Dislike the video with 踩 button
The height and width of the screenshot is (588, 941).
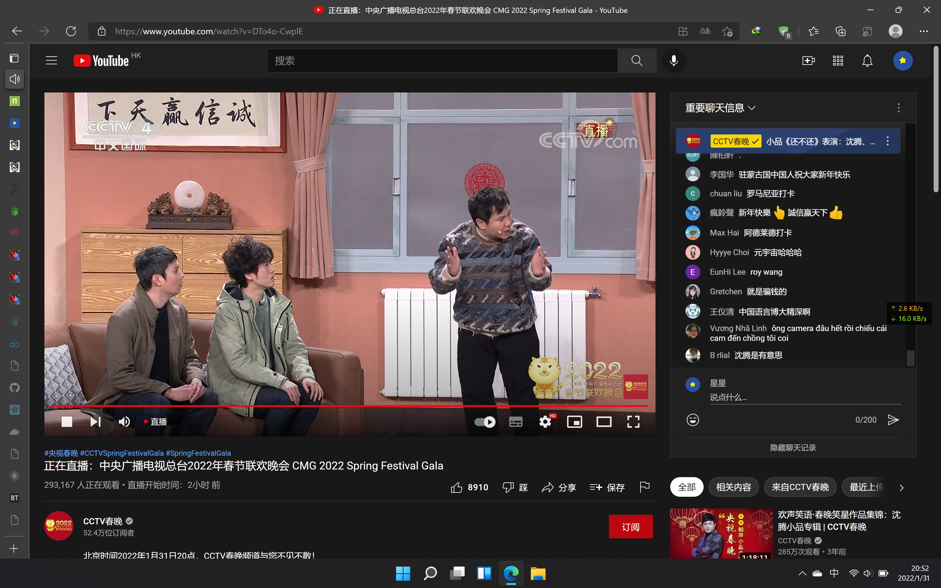[515, 487]
